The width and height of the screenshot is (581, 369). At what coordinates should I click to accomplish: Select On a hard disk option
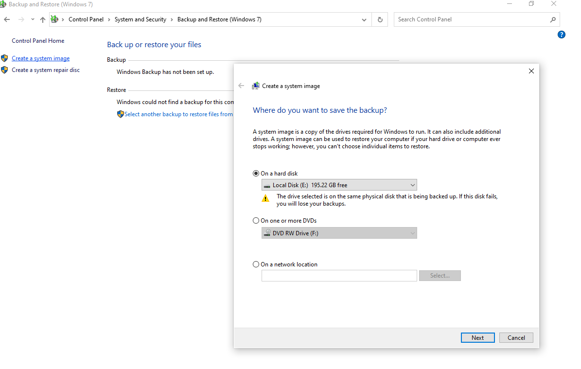pyautogui.click(x=256, y=174)
